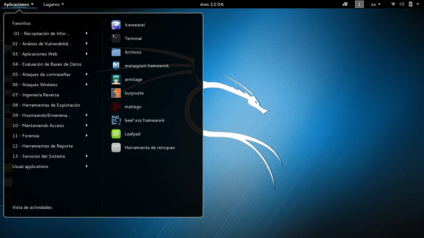Expand arrow for 11 - Forensia
Screen dimensions: 424x238
pyautogui.click(x=87, y=135)
